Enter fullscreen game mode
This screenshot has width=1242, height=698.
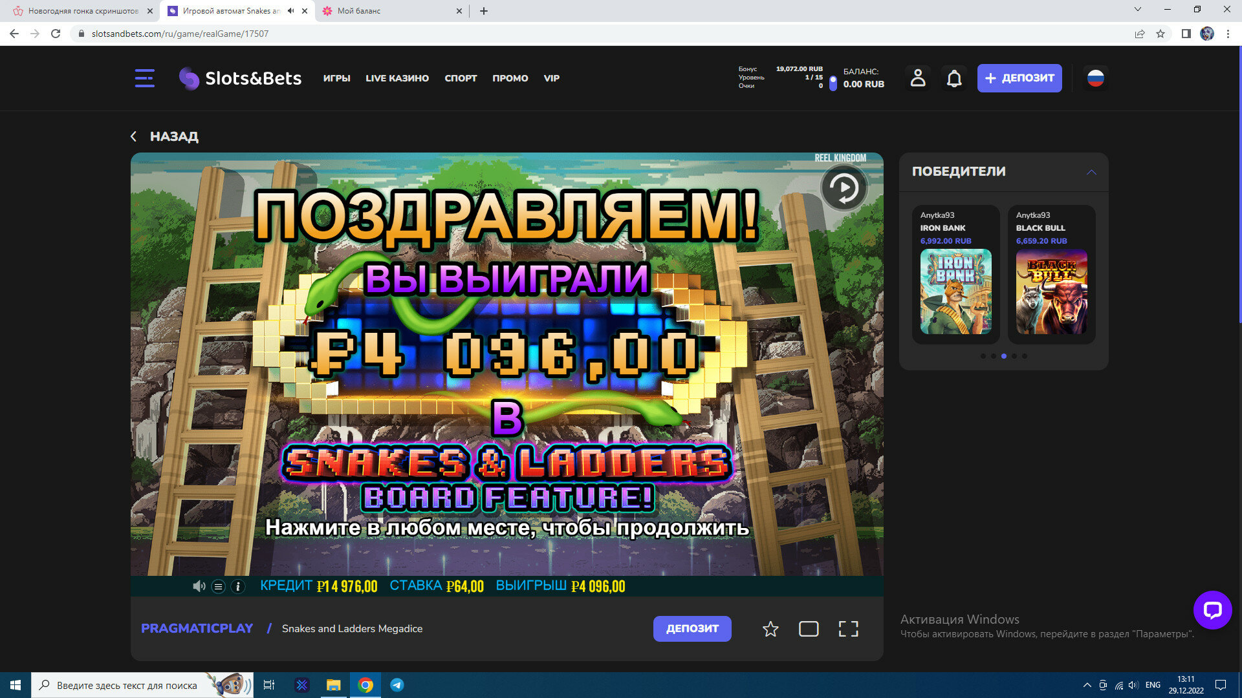pyautogui.click(x=848, y=629)
